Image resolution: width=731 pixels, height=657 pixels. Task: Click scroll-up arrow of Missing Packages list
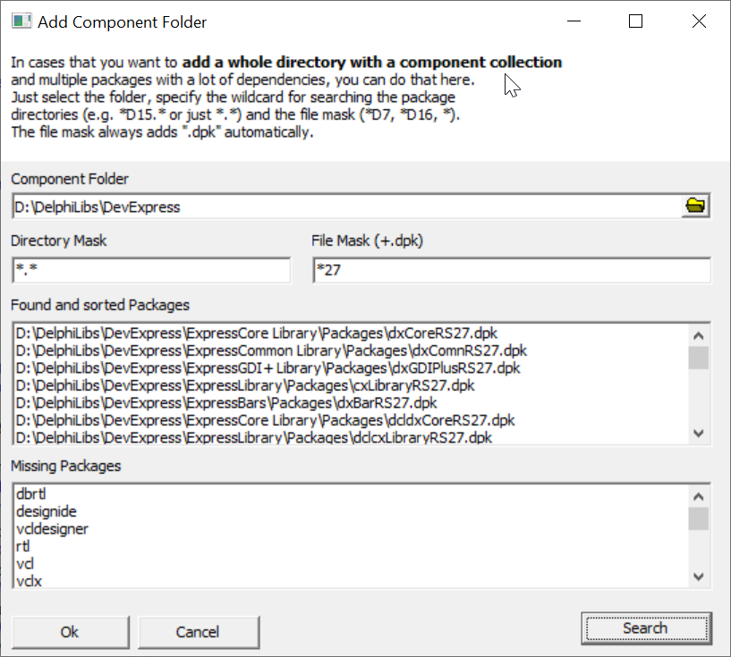700,494
